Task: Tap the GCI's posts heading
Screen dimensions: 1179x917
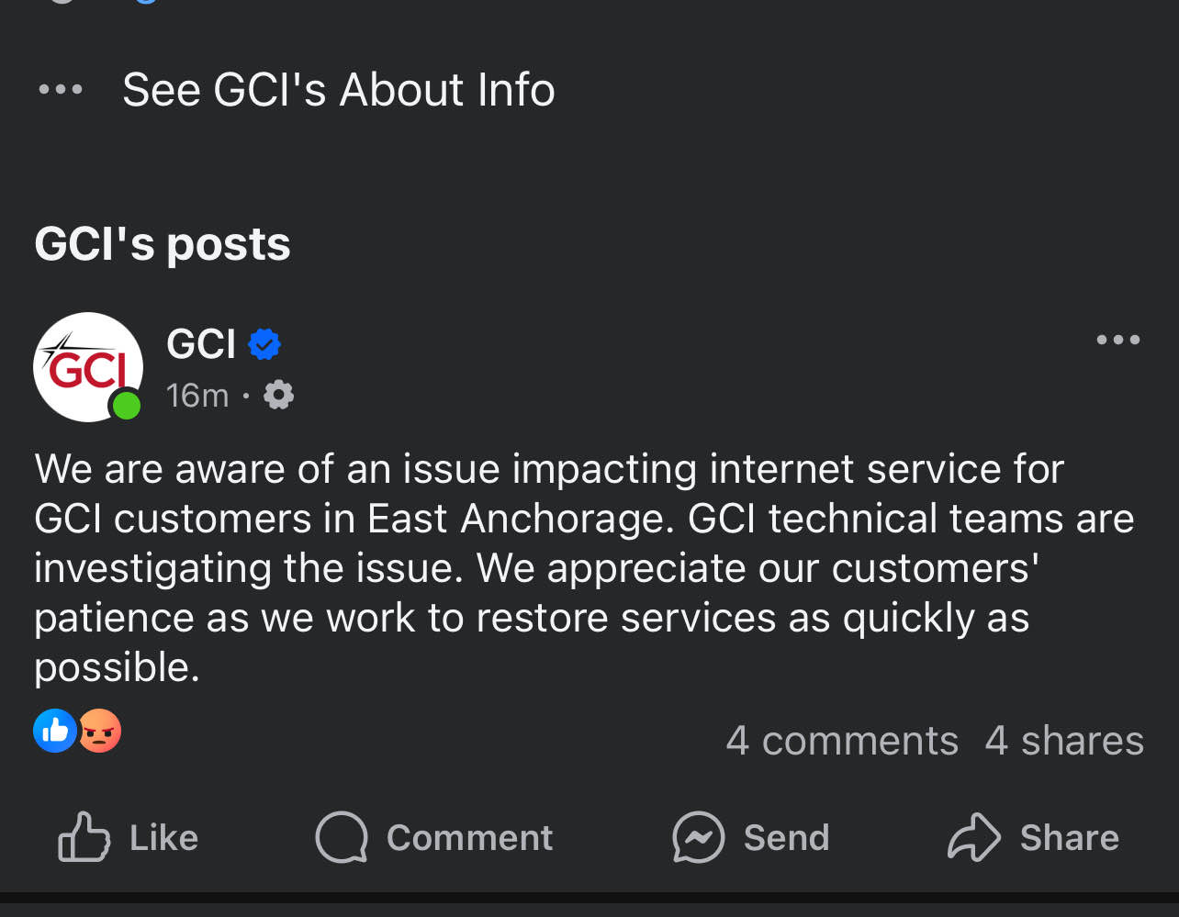Action: (163, 244)
